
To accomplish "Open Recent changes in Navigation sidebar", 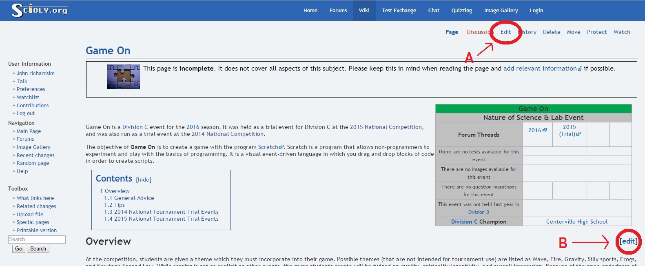I will (x=35, y=155).
